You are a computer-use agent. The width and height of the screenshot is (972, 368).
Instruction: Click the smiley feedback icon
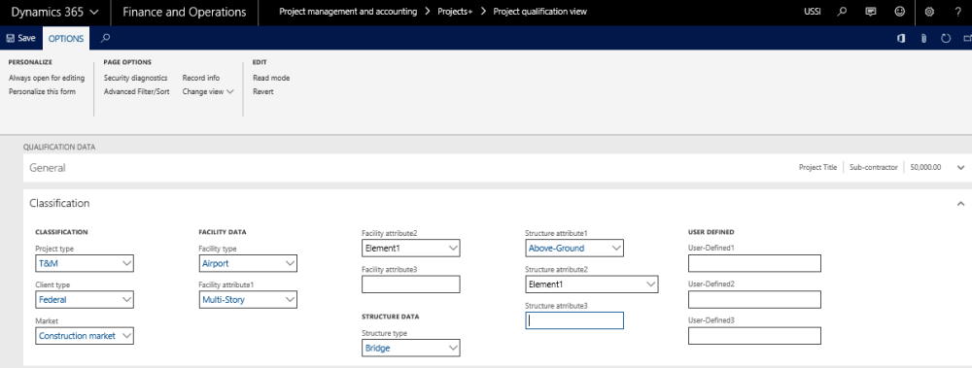899,12
